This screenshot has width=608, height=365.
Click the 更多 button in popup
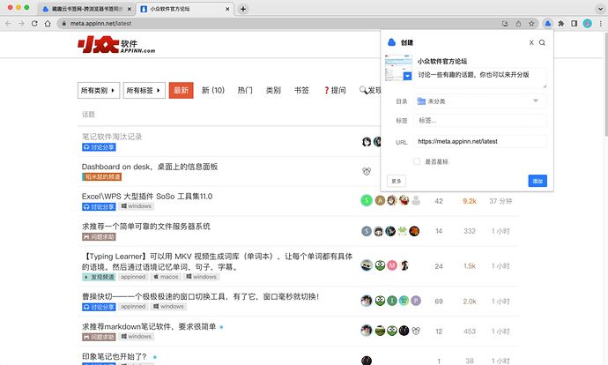397,181
